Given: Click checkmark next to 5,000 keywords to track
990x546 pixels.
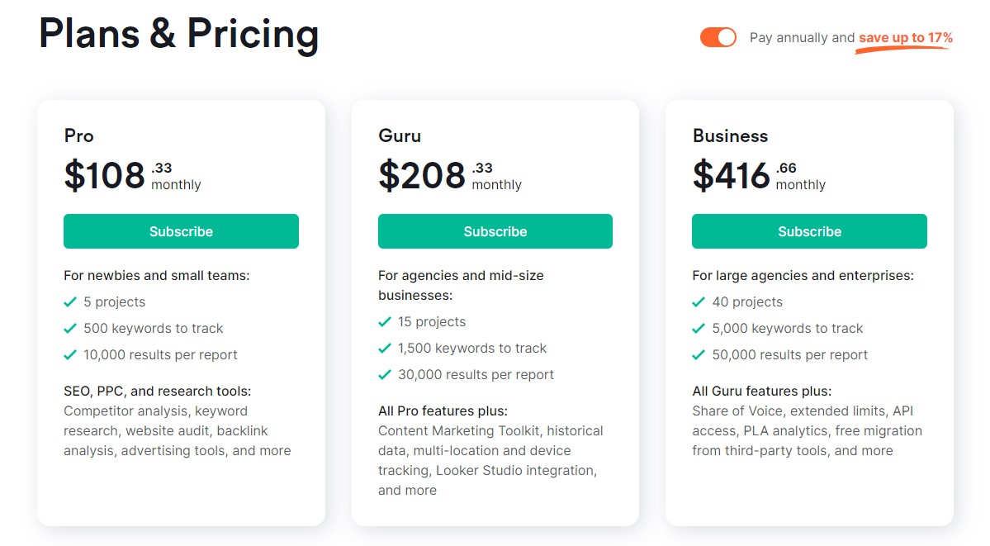Looking at the screenshot, I should click(x=699, y=329).
